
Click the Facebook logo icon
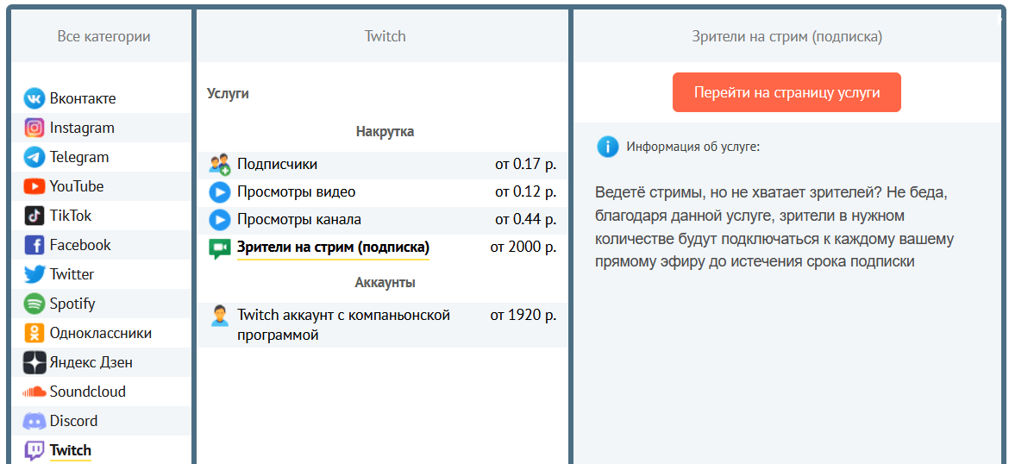point(34,245)
